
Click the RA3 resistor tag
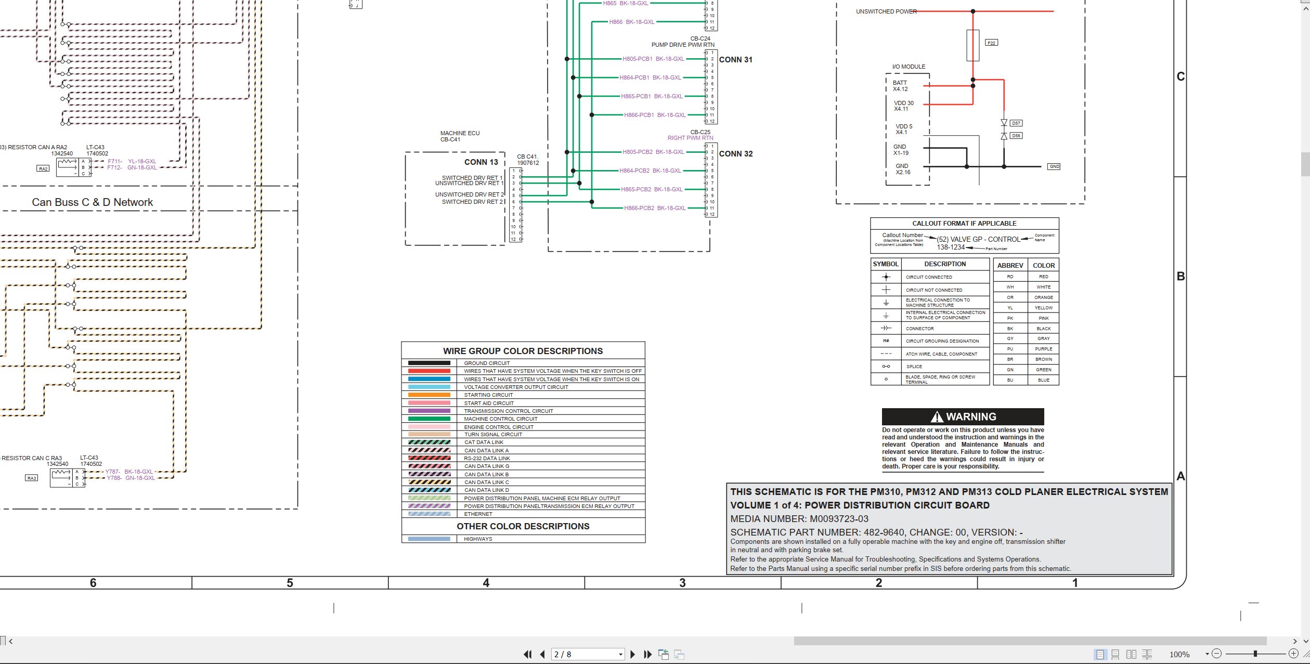pyautogui.click(x=32, y=478)
